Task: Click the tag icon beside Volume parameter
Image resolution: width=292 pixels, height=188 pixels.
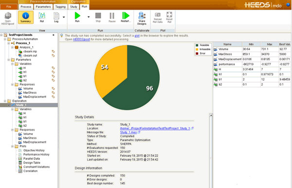Action: pos(53,88)
